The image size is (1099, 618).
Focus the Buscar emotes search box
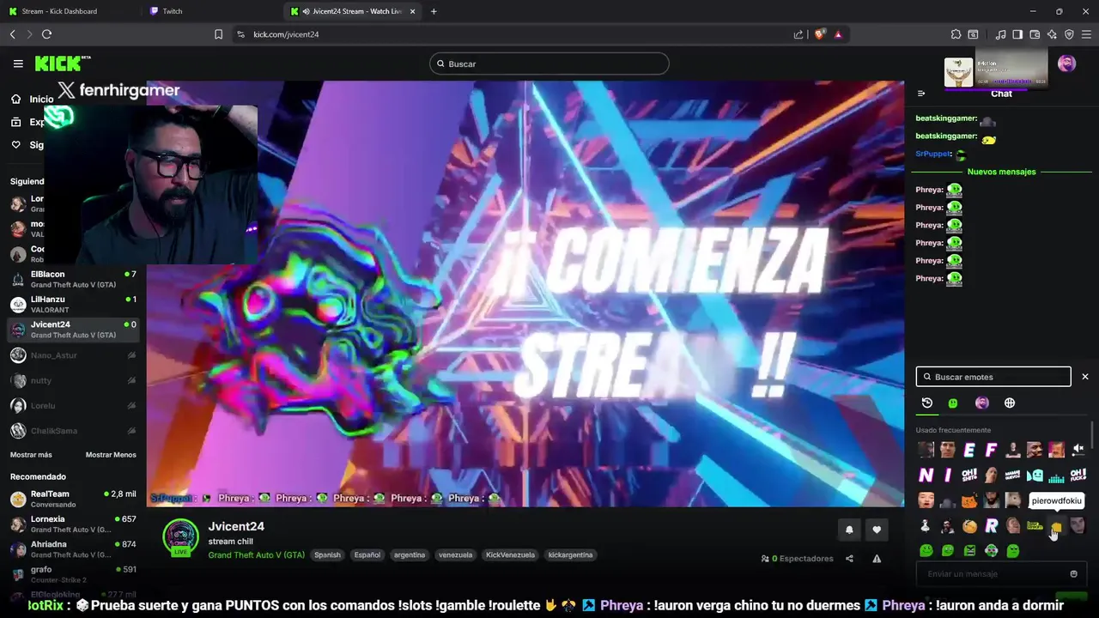[993, 377]
